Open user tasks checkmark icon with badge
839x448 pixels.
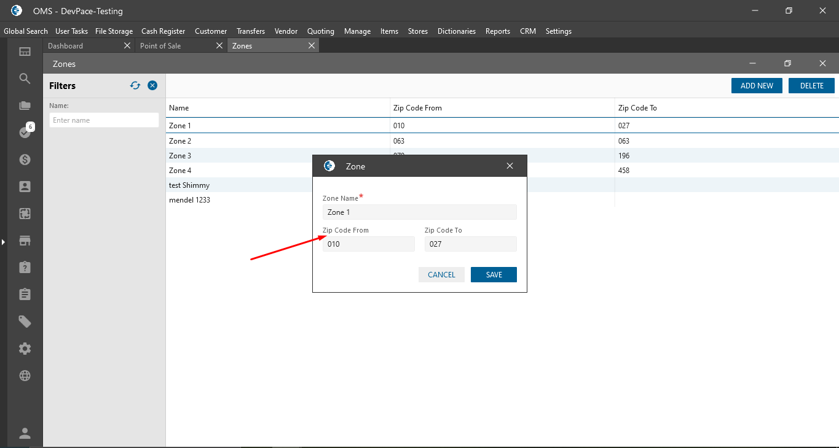coord(25,132)
